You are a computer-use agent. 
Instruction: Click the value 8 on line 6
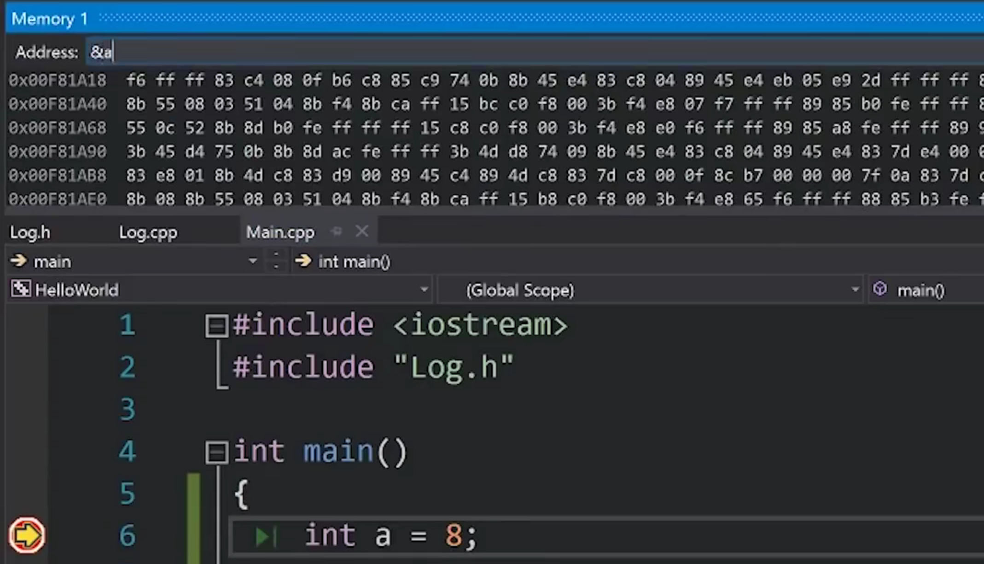[453, 536]
